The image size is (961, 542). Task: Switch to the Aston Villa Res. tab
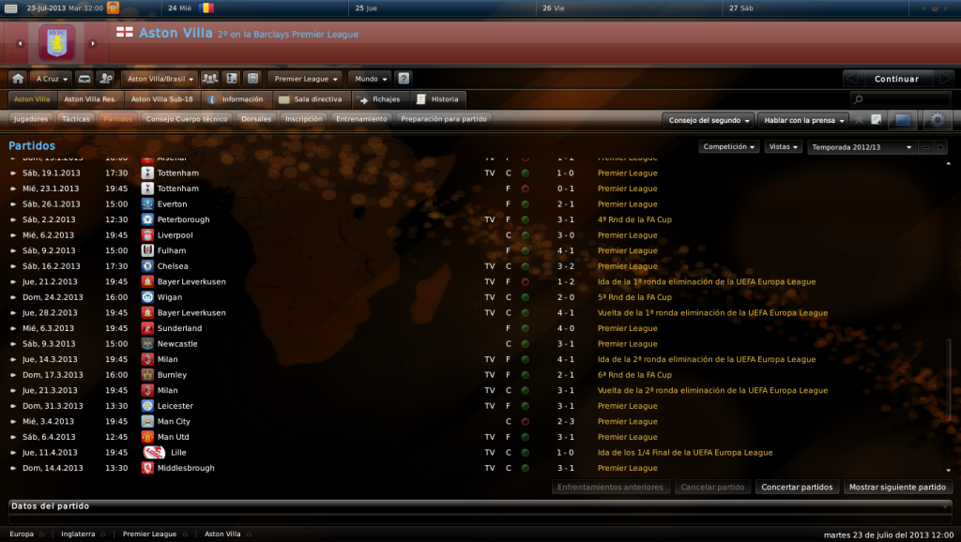(90, 99)
